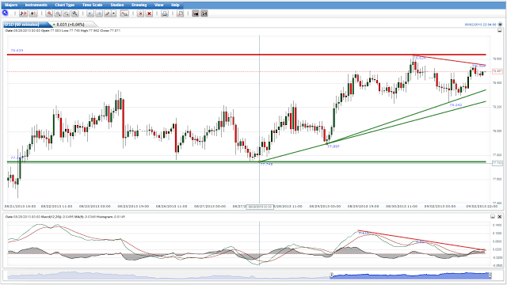Click the 08/30/2013 11:00 time axis label

click(402, 206)
